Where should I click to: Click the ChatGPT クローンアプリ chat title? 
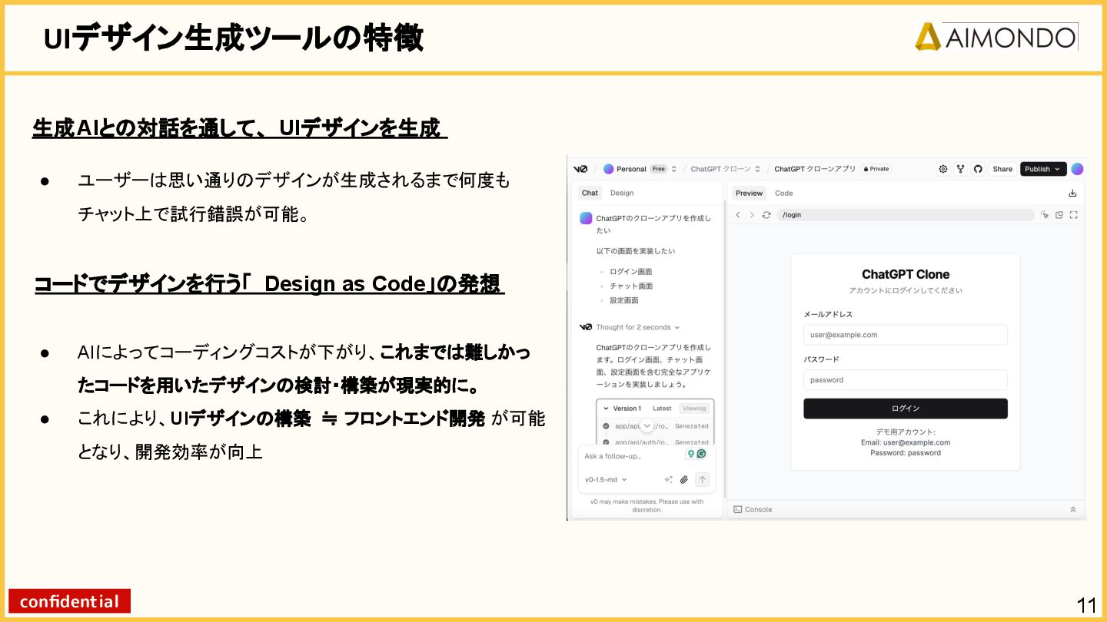(x=815, y=169)
